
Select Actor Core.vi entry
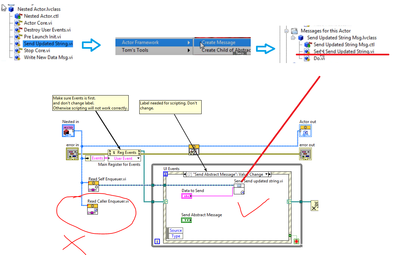click(38, 23)
